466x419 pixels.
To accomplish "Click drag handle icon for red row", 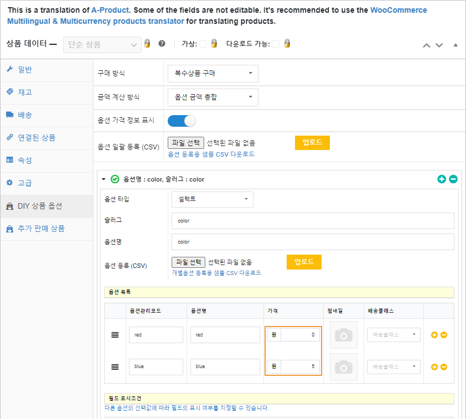I will pyautogui.click(x=115, y=335).
